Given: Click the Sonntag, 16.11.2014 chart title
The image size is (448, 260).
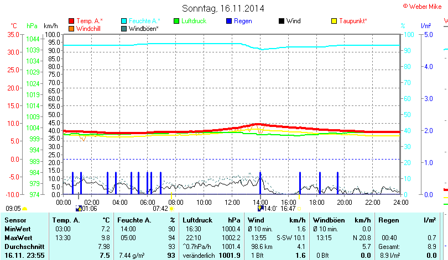Looking at the screenshot, I should tap(223, 9).
